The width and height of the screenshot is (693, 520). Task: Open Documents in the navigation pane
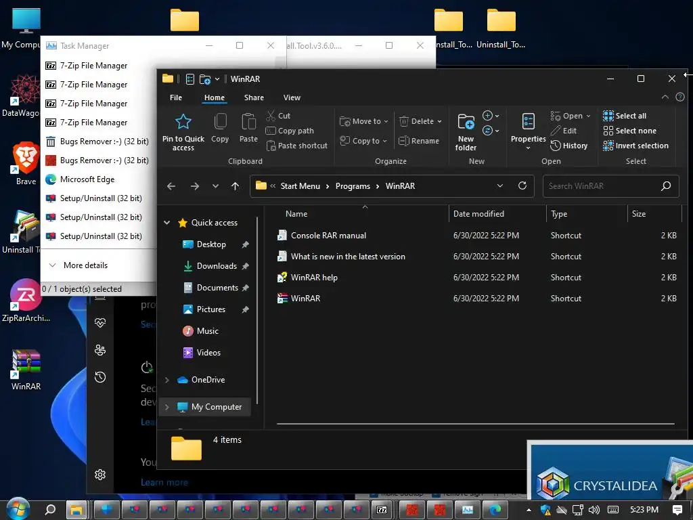(217, 287)
